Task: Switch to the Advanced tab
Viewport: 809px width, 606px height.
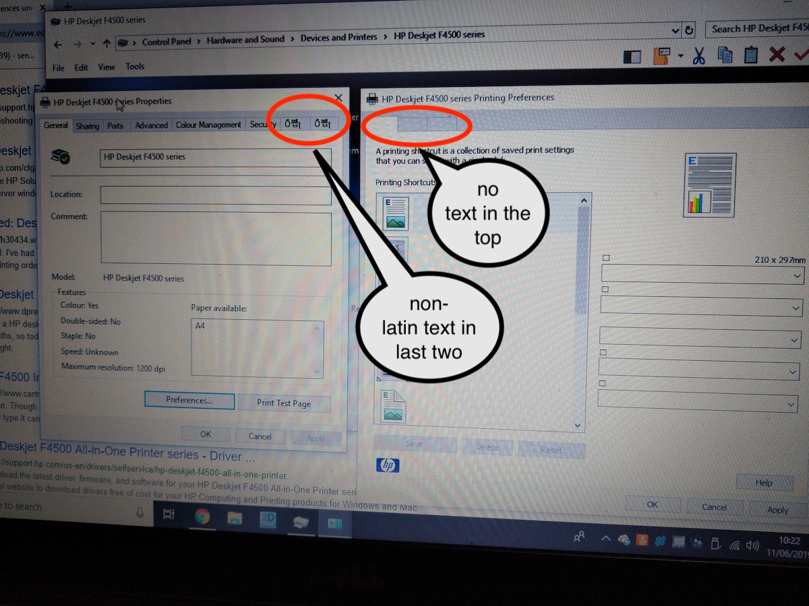Action: [x=151, y=125]
